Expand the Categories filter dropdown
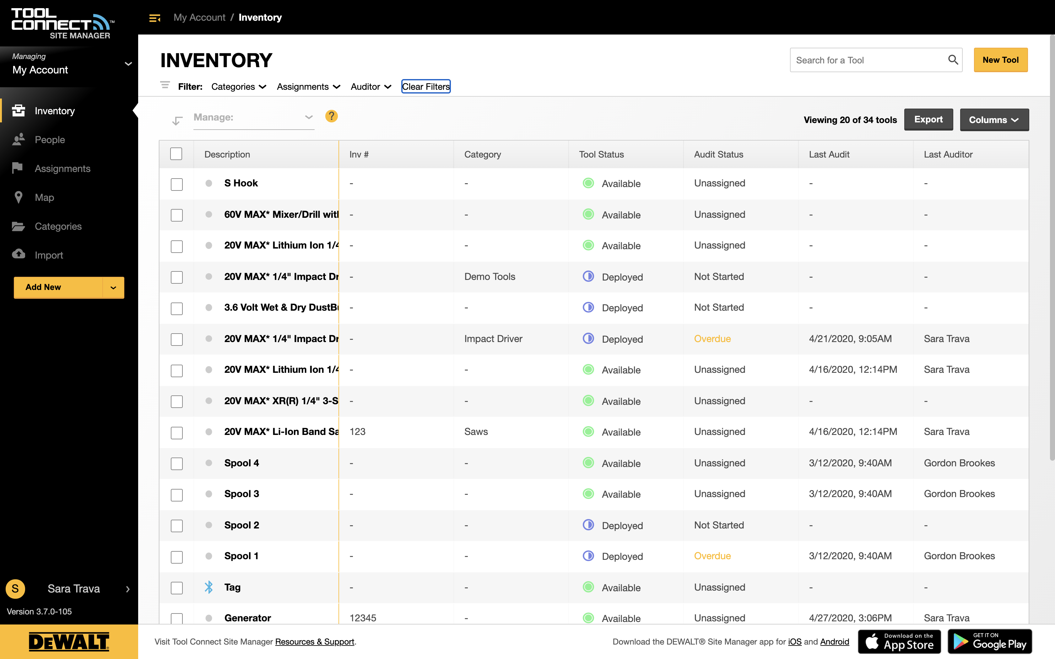Screen dimensions: 1055x659 click(238, 87)
